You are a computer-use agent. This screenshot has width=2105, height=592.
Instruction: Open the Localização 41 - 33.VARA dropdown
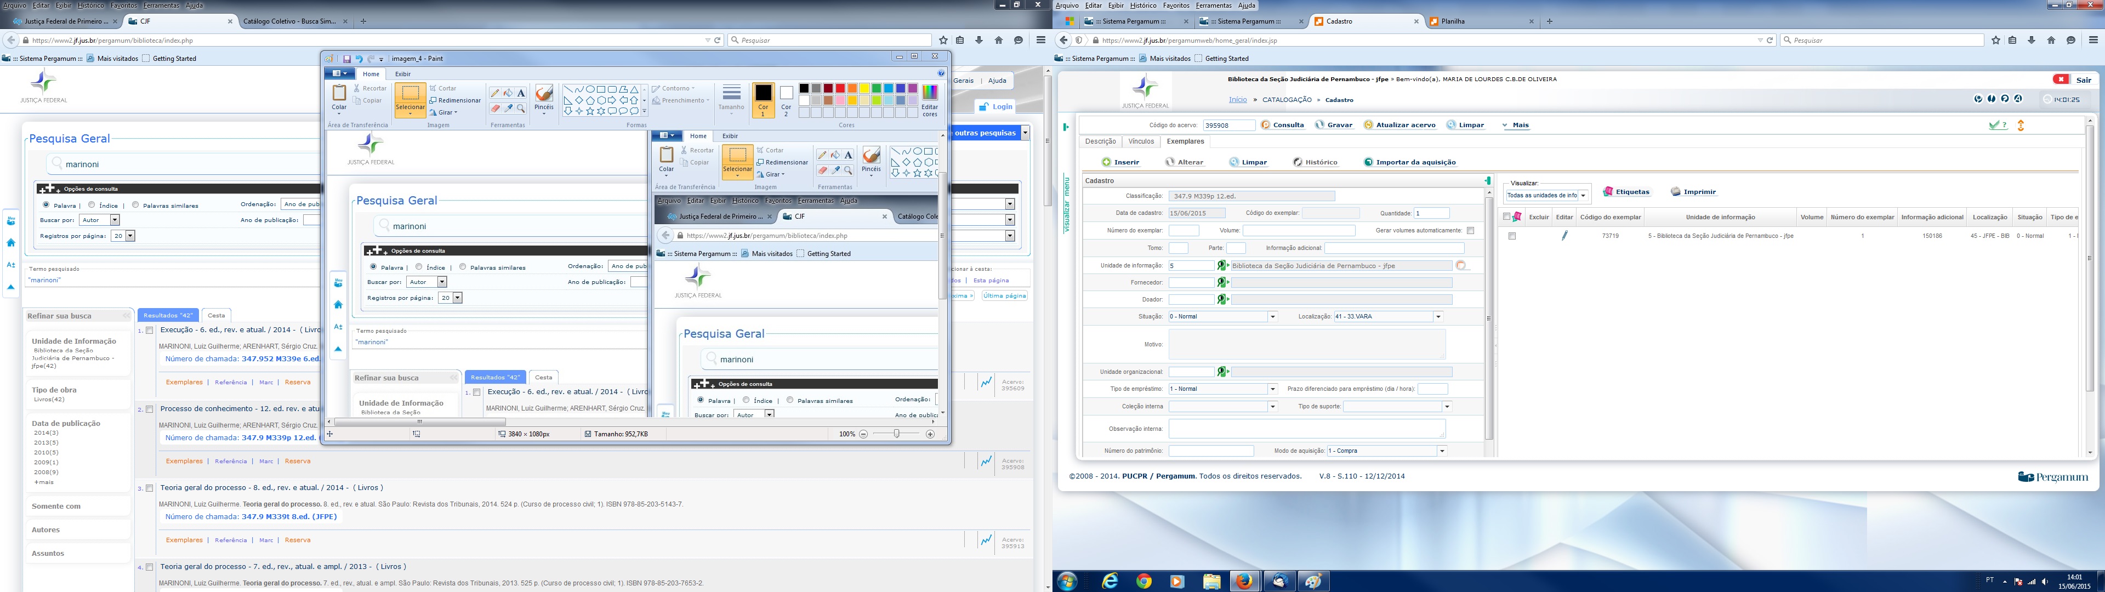[x=1437, y=316]
